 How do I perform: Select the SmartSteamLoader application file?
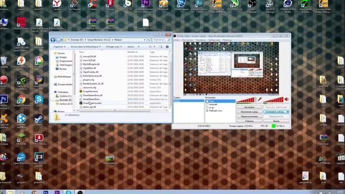pos(92,103)
